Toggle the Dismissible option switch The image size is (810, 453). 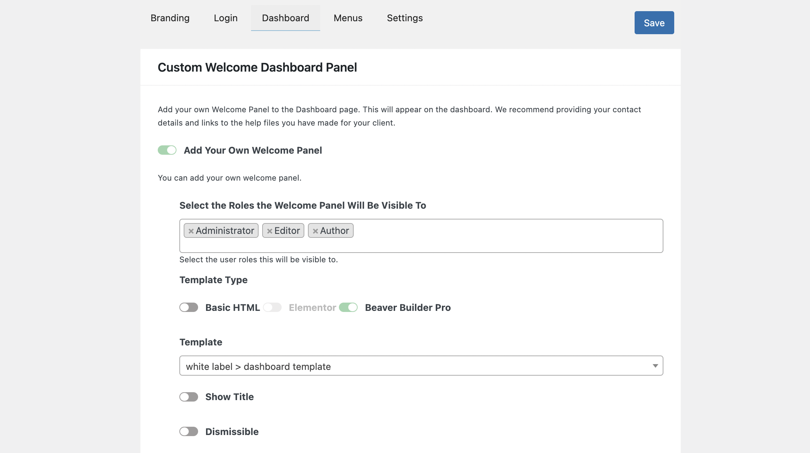[x=189, y=431]
